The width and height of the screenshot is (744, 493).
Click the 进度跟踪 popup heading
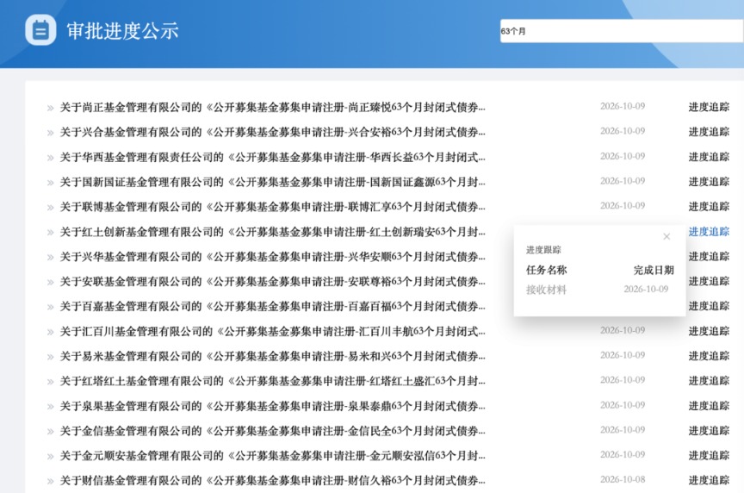pyautogui.click(x=543, y=250)
